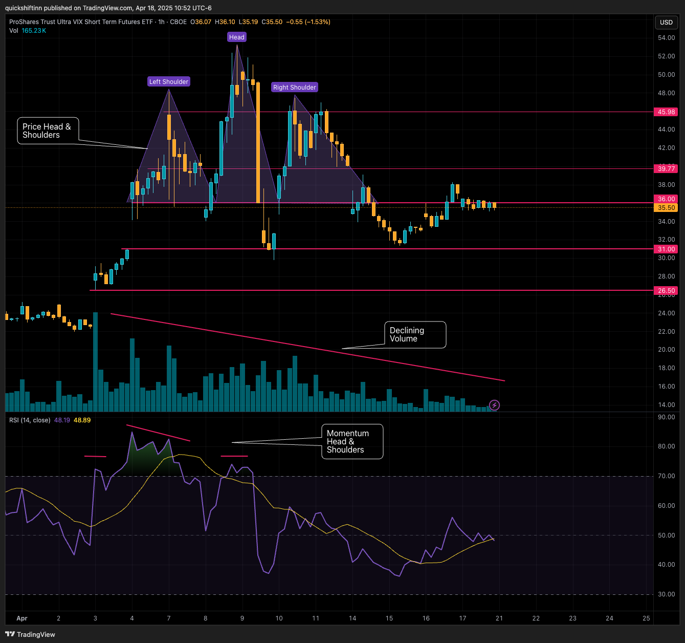Click the RSI moving average value 48.89
Image resolution: width=685 pixels, height=643 pixels.
[x=82, y=420]
